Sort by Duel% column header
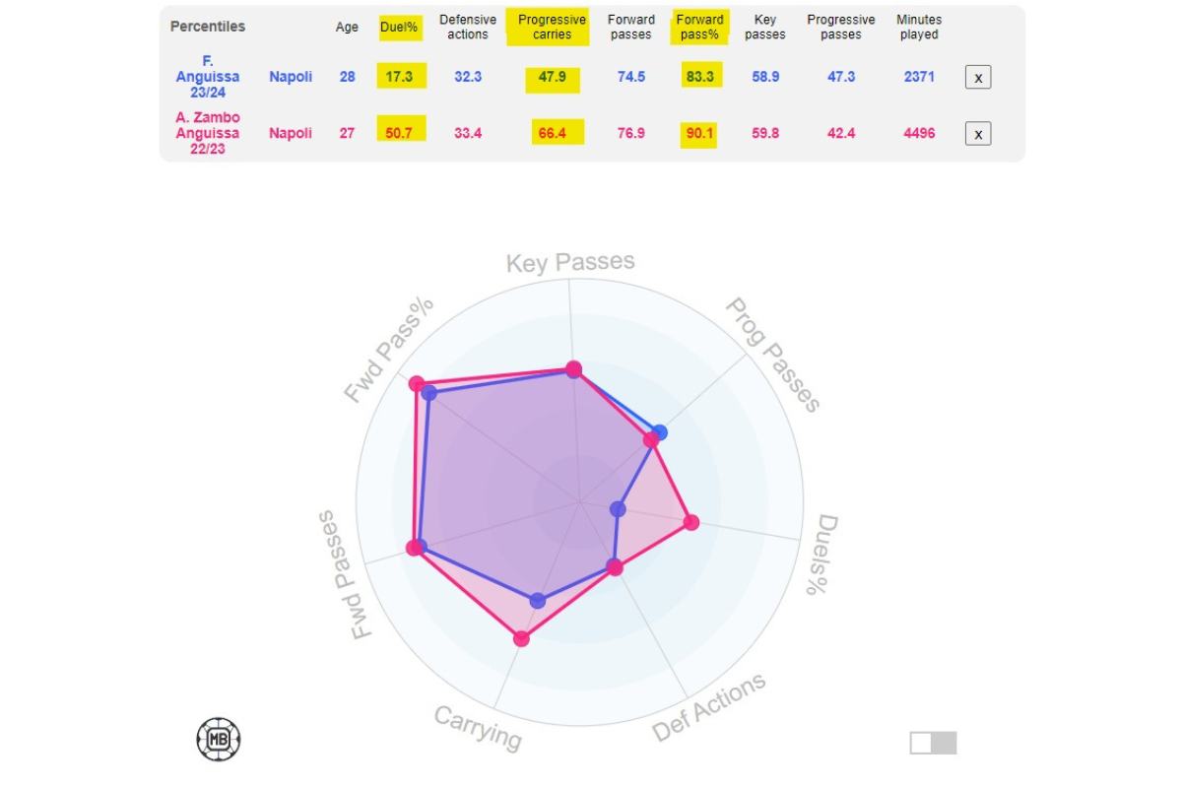1182x788 pixels. click(399, 28)
